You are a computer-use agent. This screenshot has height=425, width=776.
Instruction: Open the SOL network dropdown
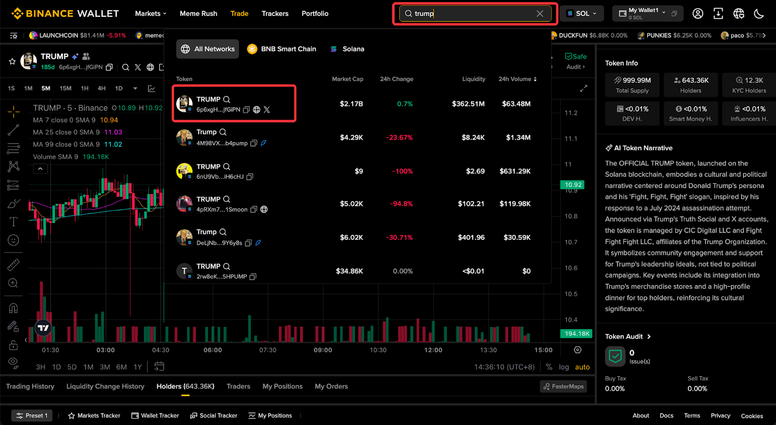[x=582, y=14]
